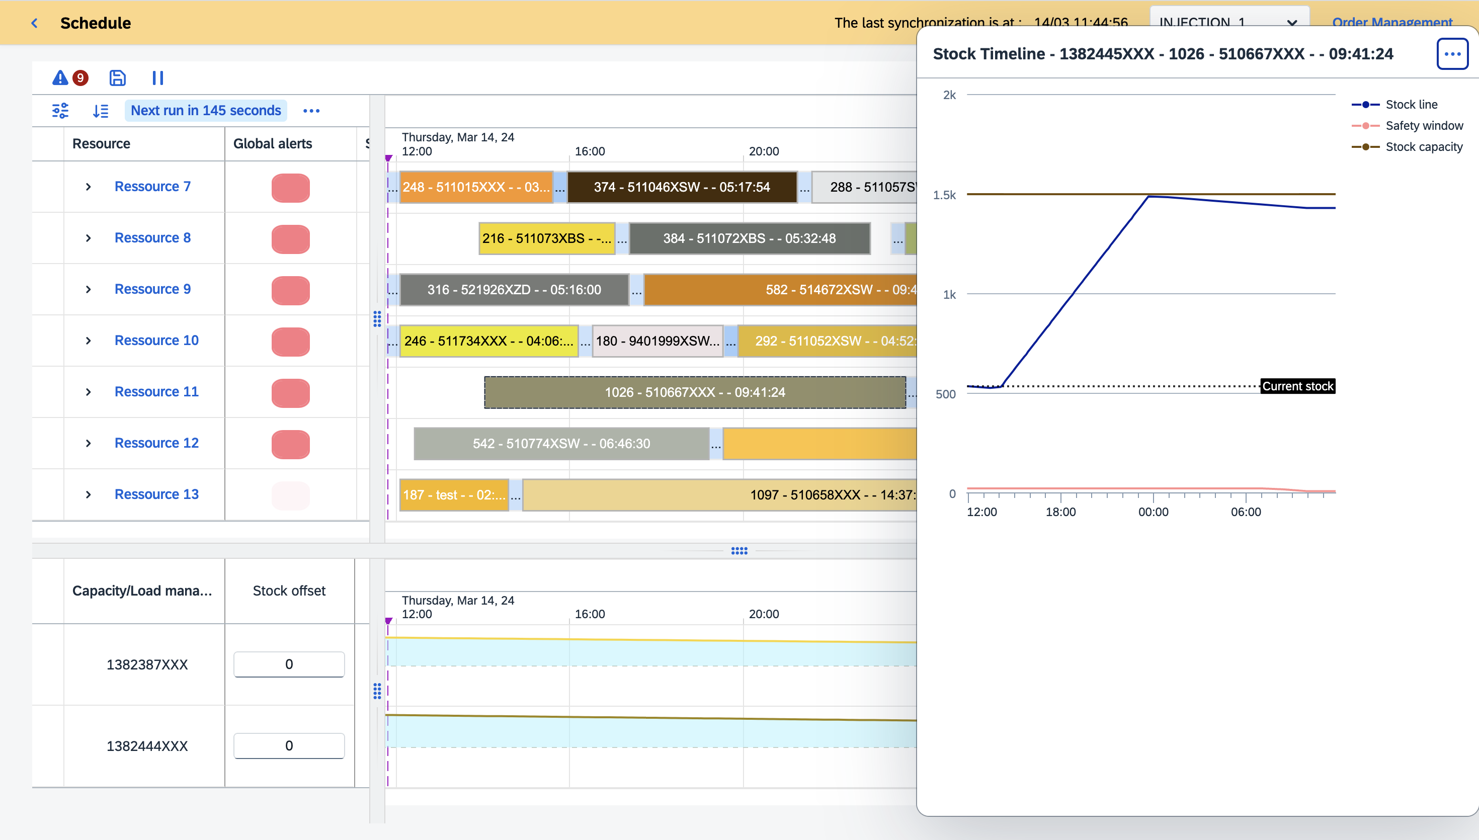Expand Ressource 11 row

pos(88,392)
